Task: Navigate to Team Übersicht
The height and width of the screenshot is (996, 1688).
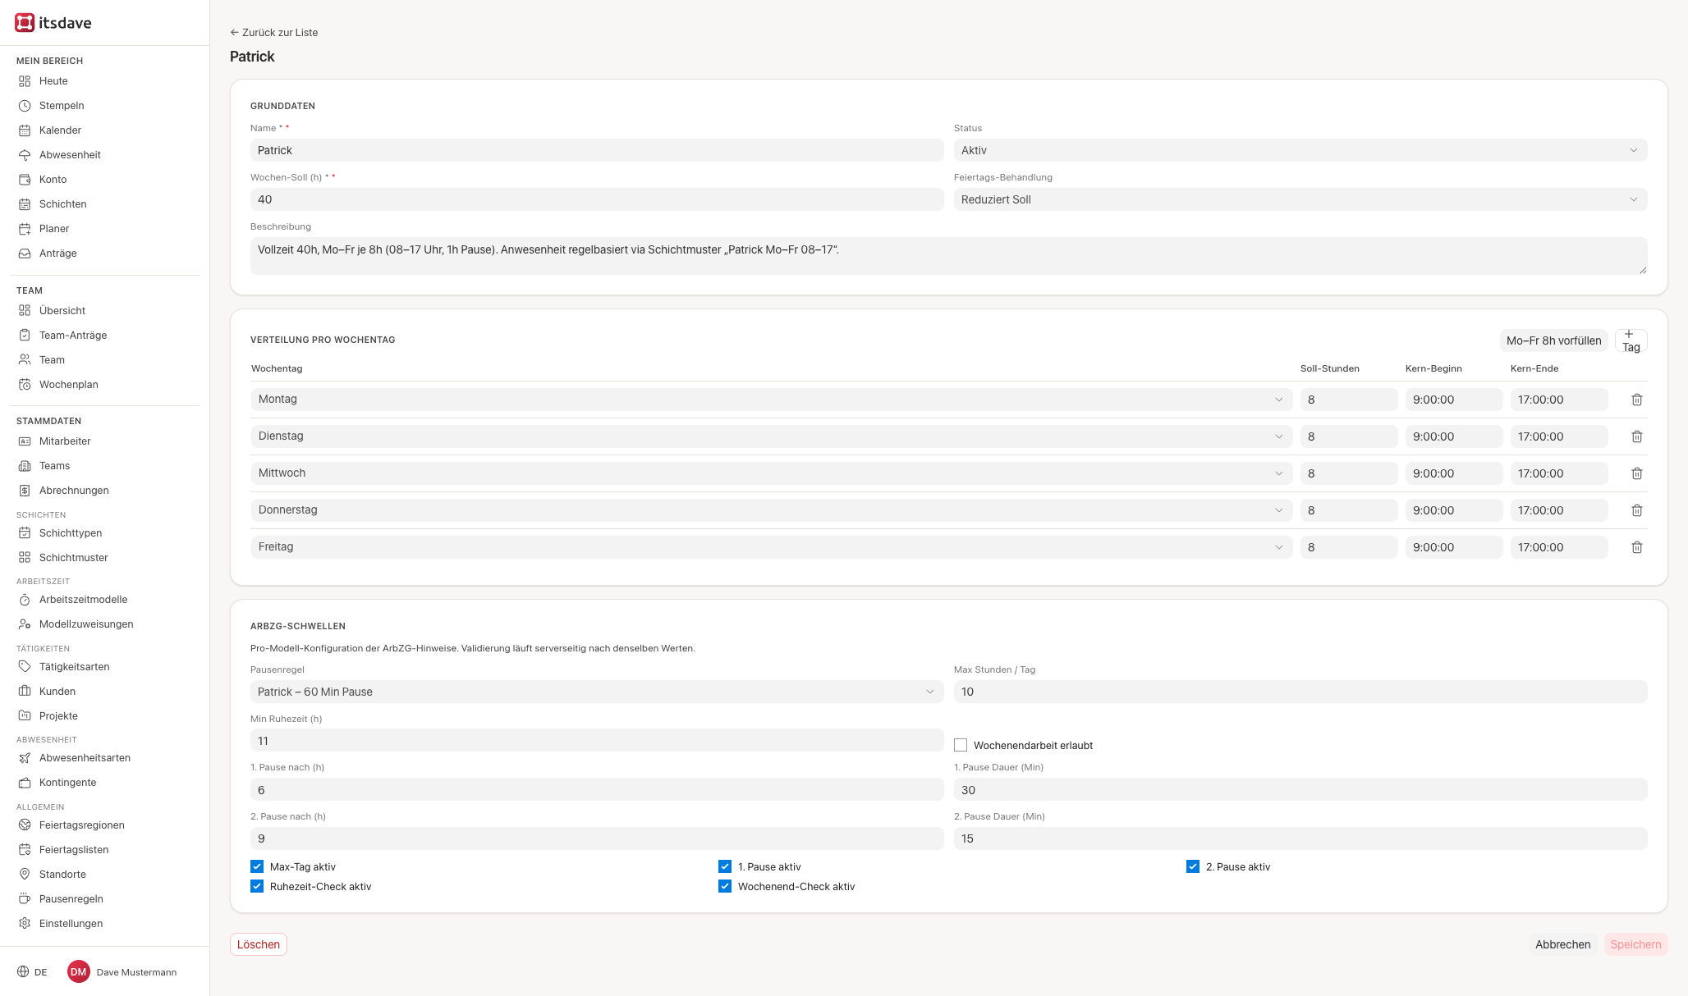Action: pos(62,311)
